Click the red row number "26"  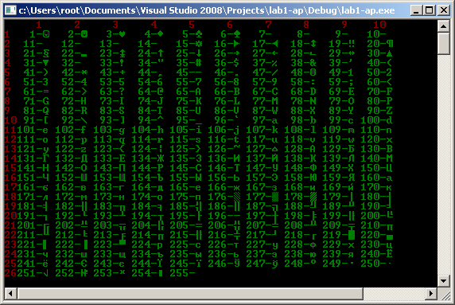pyautogui.click(x=10, y=273)
